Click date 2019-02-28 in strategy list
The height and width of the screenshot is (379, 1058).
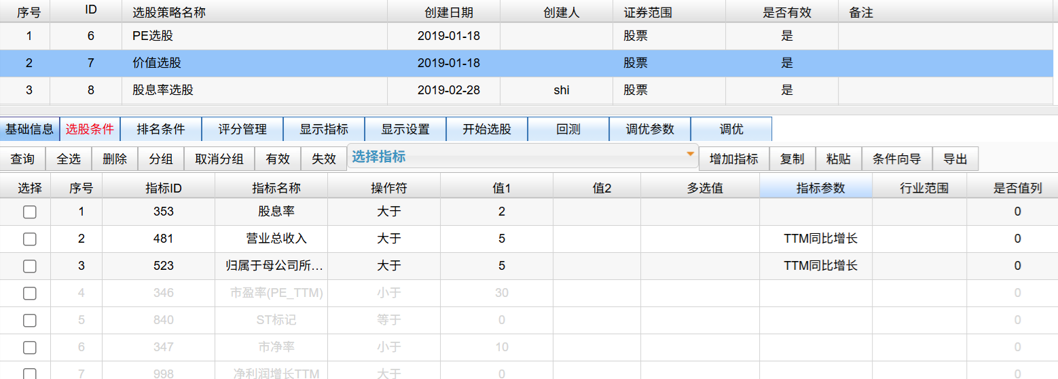(x=444, y=90)
